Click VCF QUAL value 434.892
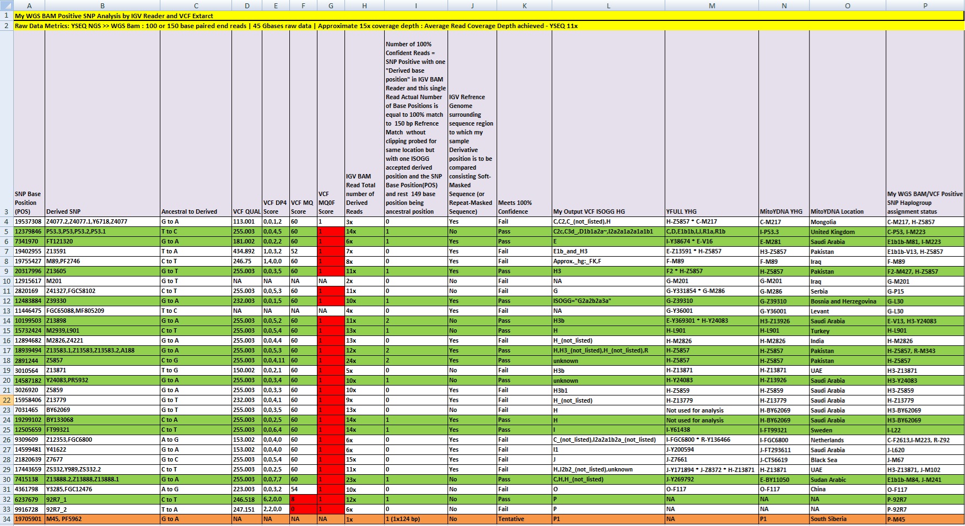 point(247,251)
